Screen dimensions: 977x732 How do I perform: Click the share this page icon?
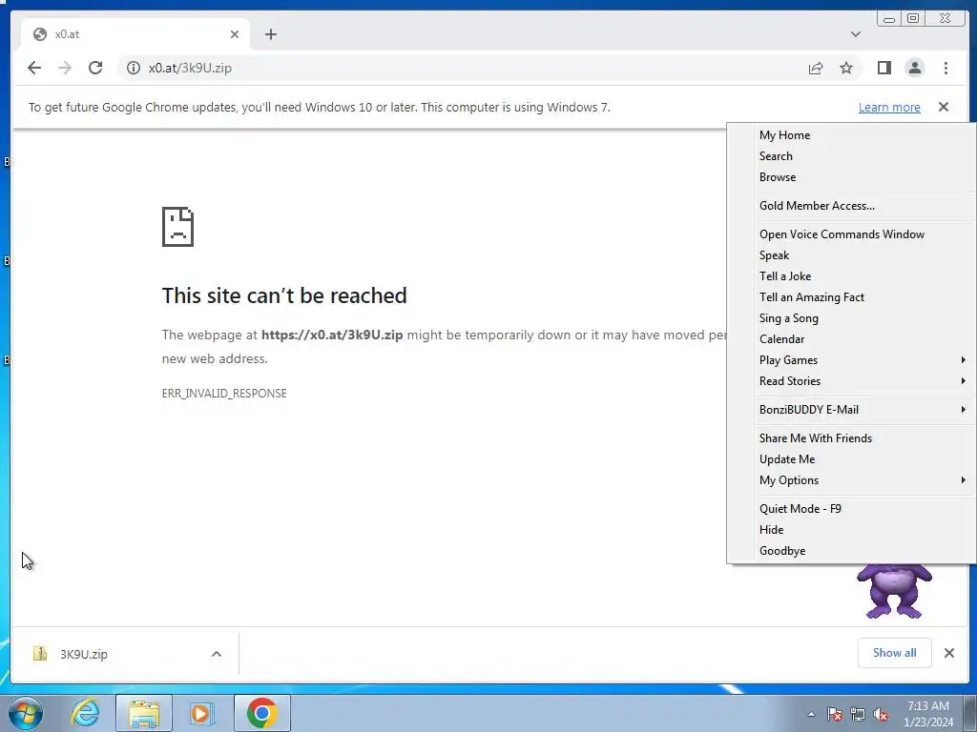point(816,68)
